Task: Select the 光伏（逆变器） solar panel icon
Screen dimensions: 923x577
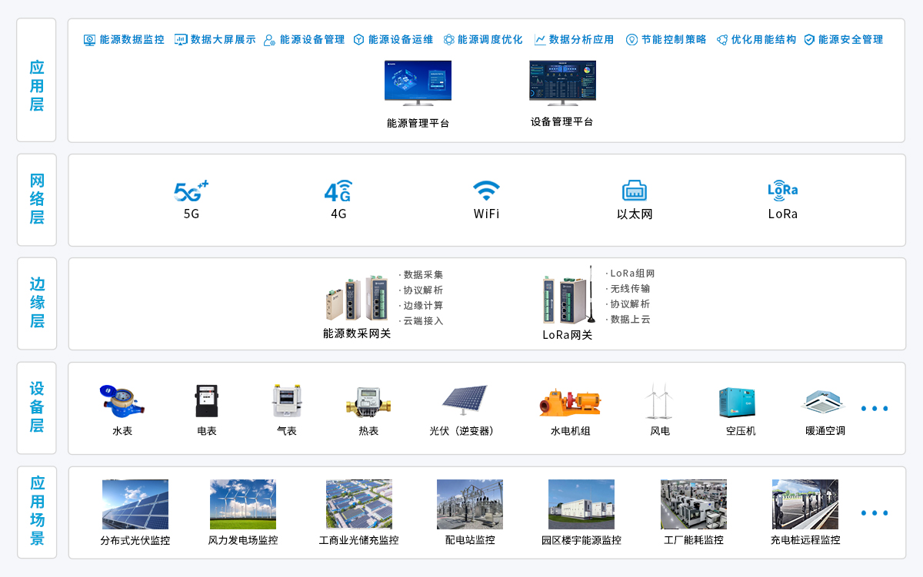Action: [x=464, y=400]
